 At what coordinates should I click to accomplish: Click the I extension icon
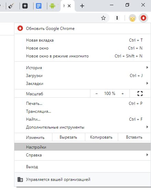[x=117, y=18]
